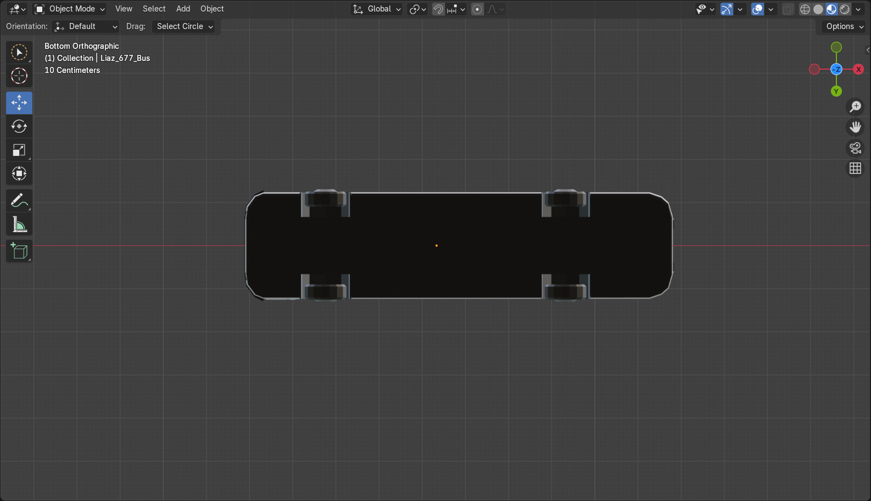Click the negative Y axis gizmo circle
Viewport: 871px width, 501px height.
836,47
